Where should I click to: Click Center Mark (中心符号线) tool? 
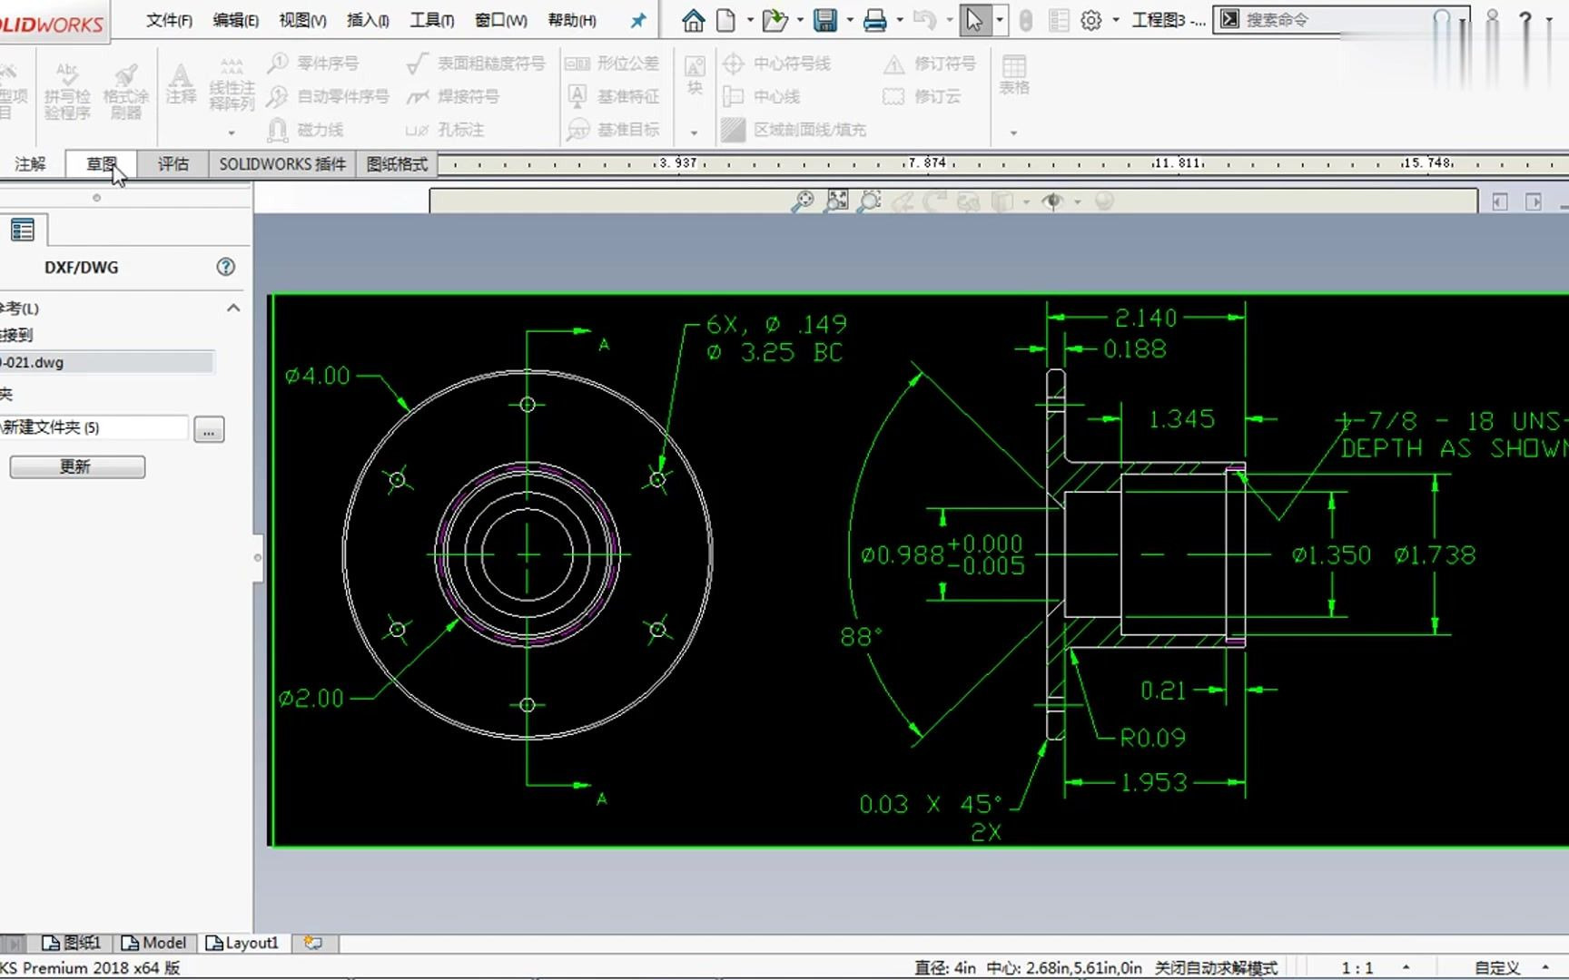777,63
